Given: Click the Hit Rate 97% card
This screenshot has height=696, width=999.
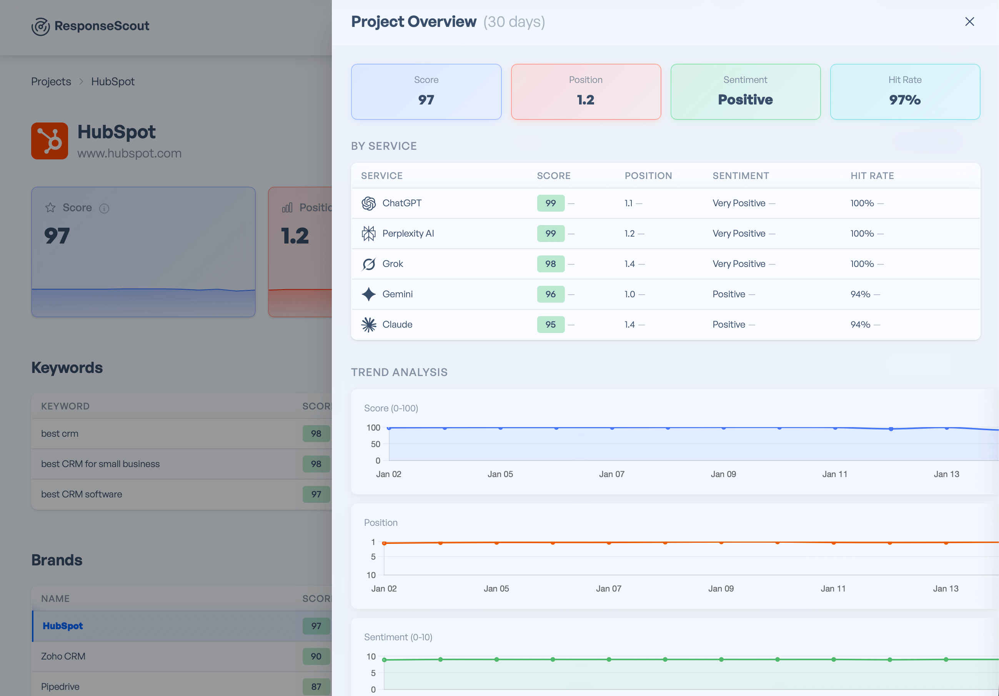Looking at the screenshot, I should (x=904, y=92).
